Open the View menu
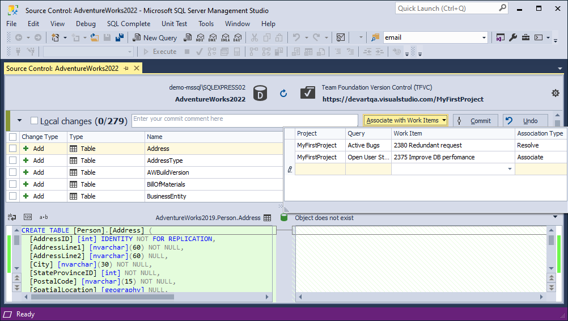 (x=57, y=24)
